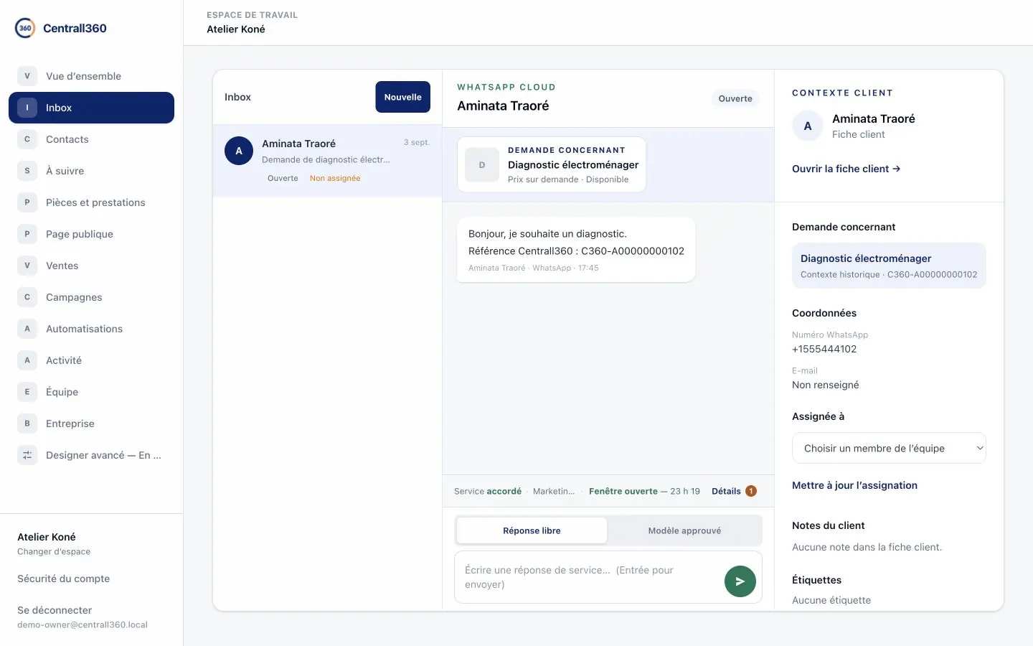
Task: Open the Choisir un membre de l'équipe dropdown
Action: (x=889, y=448)
